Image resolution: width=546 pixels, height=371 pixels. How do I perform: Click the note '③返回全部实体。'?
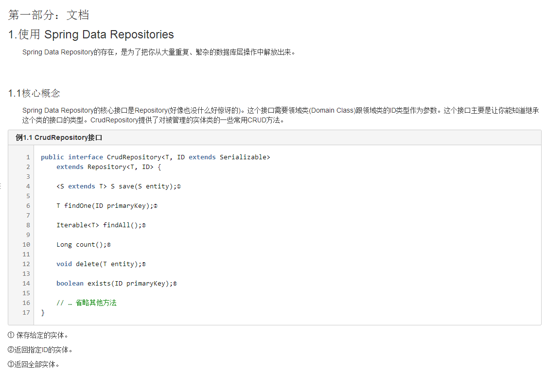[34, 365]
